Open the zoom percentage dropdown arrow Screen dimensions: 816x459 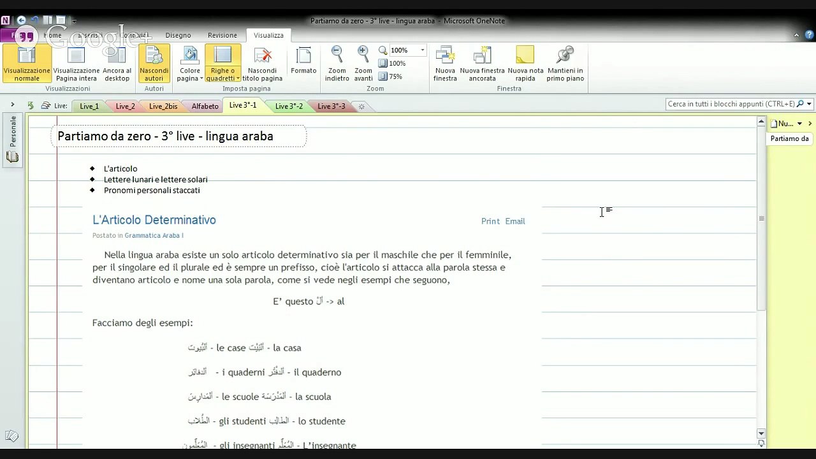point(422,50)
